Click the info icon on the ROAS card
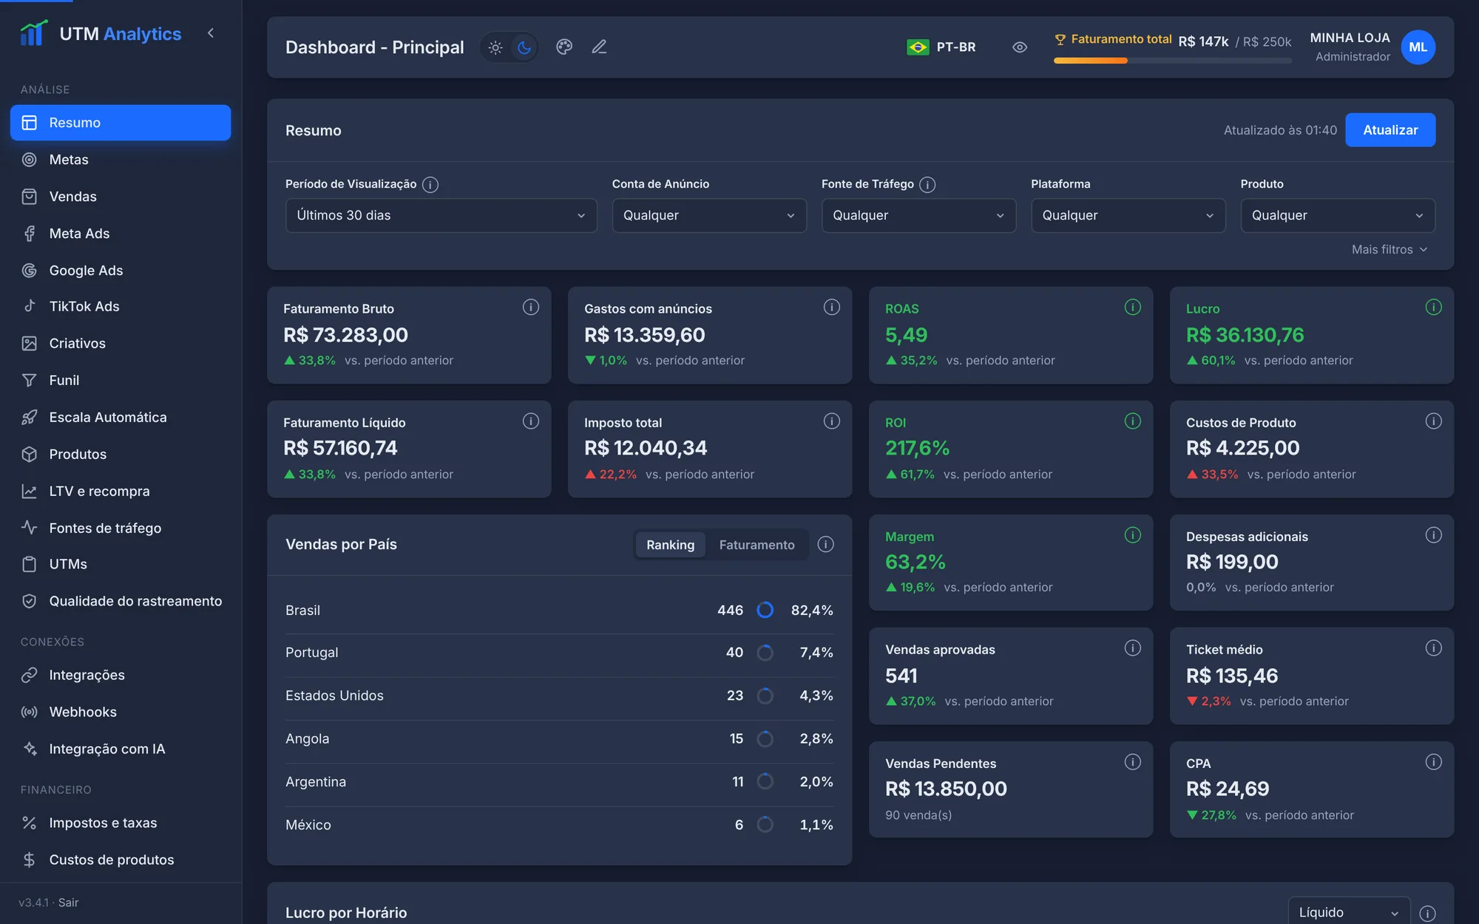The image size is (1479, 924). [1132, 307]
